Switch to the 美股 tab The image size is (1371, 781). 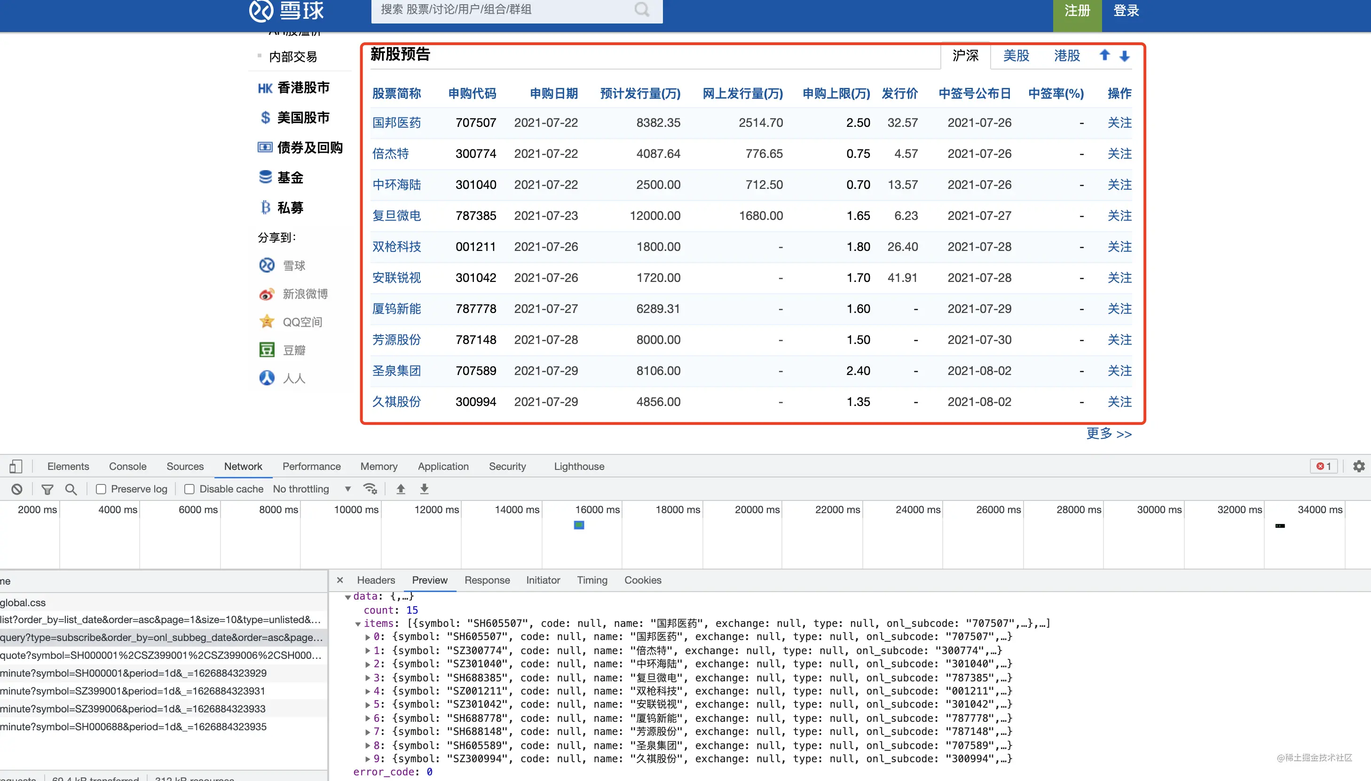point(1016,55)
